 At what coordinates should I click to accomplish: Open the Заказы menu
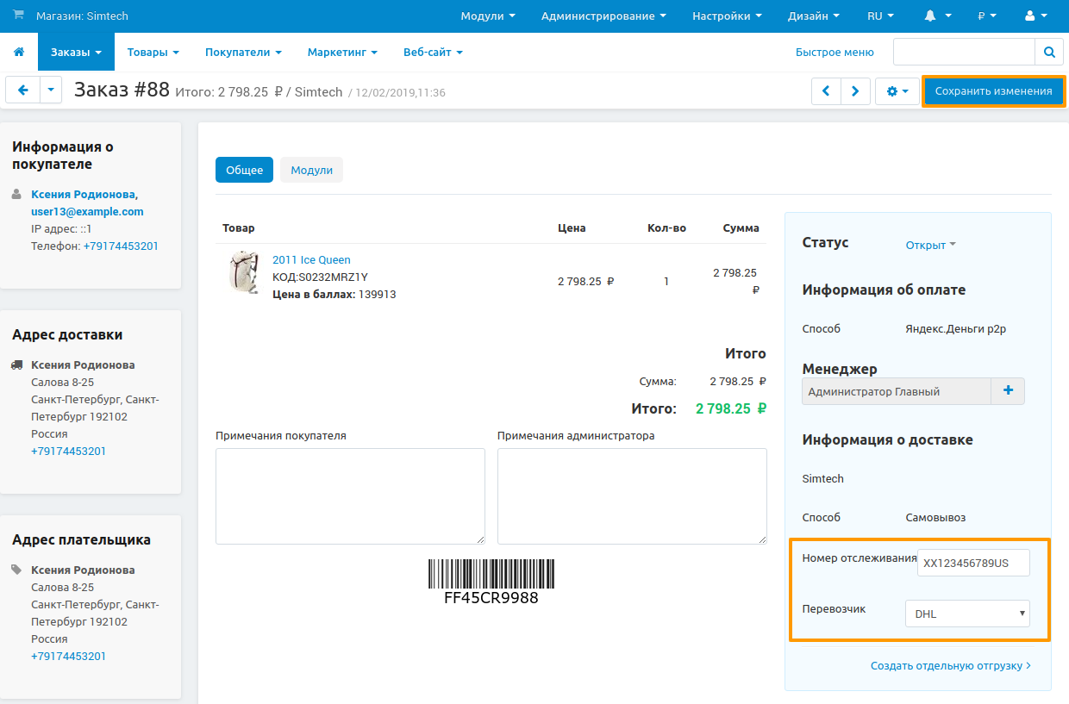pyautogui.click(x=76, y=53)
